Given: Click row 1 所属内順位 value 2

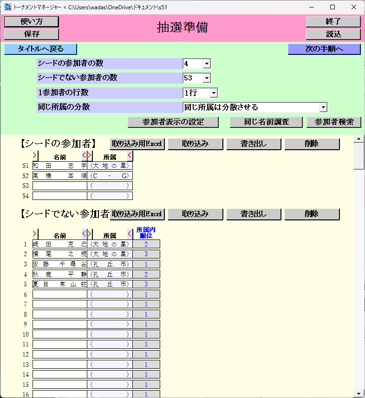Looking at the screenshot, I should click(x=146, y=244).
